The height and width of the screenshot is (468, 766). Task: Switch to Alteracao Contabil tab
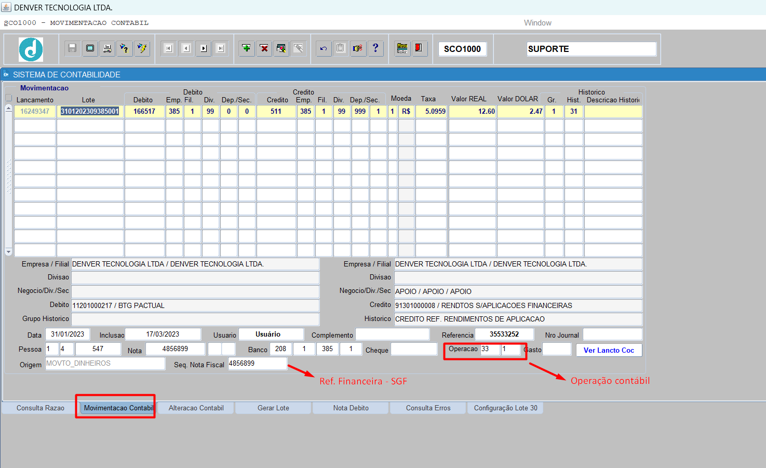[x=196, y=408]
